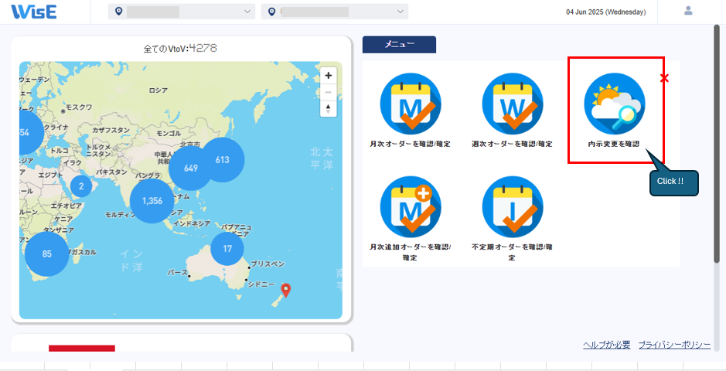
Task: Open the プライバシーポリシー link
Action: tap(674, 345)
